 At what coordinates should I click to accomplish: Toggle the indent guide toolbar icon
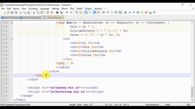(x=94, y=12)
